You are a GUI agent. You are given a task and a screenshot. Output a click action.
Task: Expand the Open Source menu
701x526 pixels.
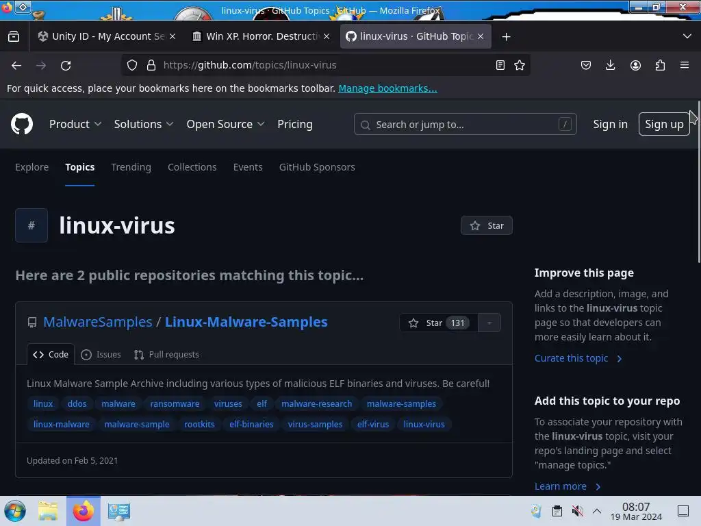pyautogui.click(x=225, y=125)
